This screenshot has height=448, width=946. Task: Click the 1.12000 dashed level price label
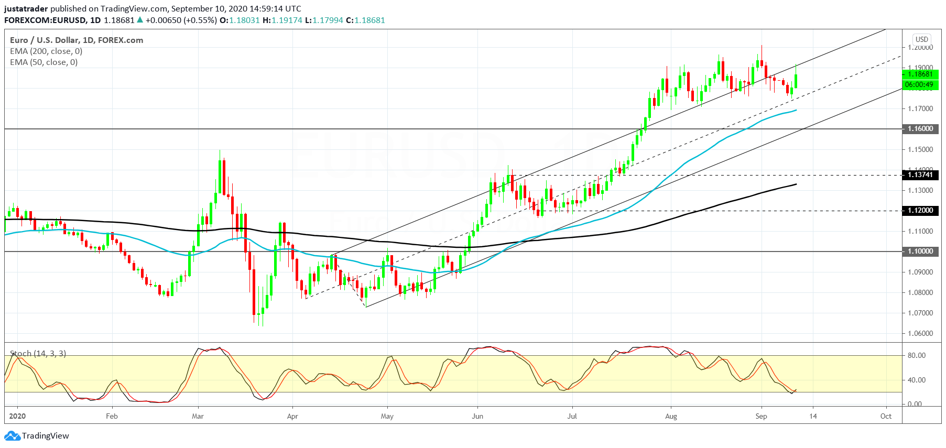click(x=920, y=210)
